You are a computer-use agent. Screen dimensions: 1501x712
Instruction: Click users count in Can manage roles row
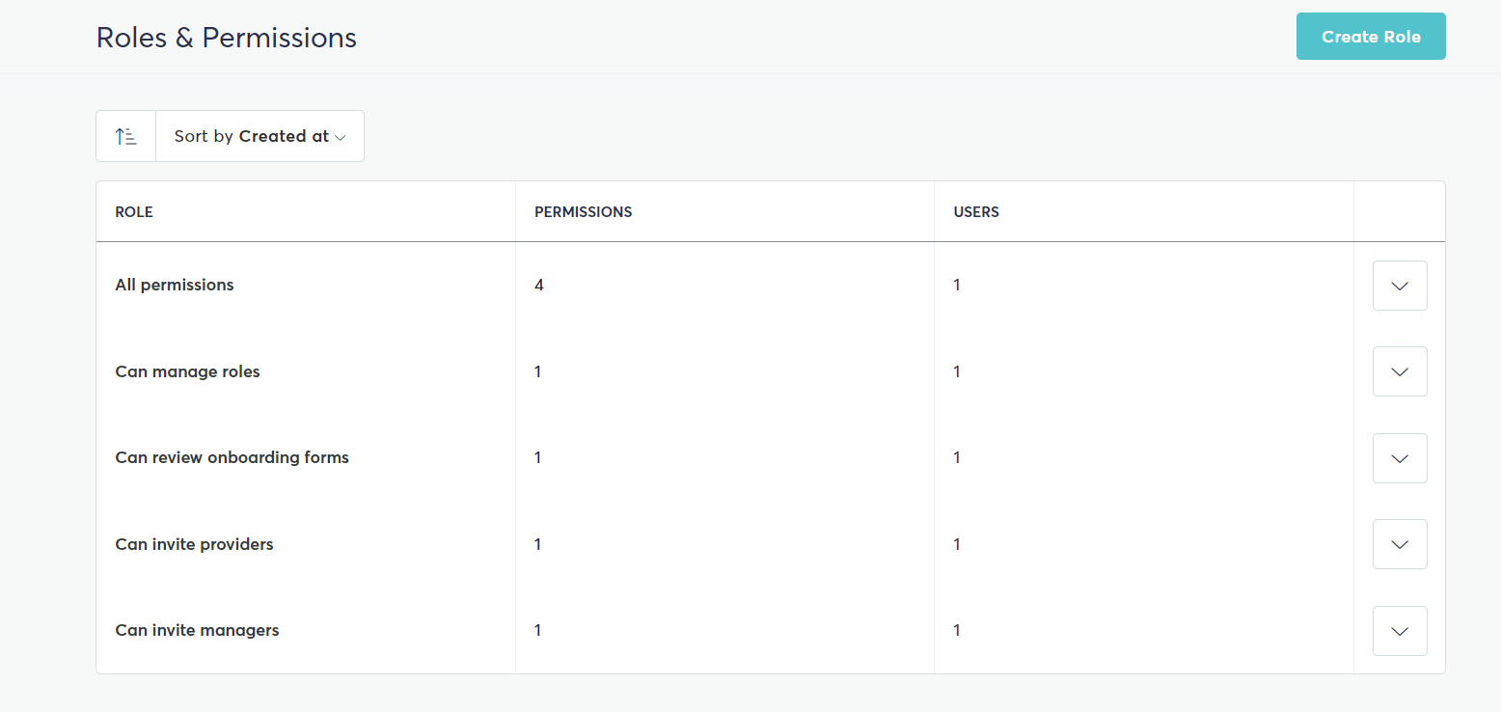coord(957,371)
